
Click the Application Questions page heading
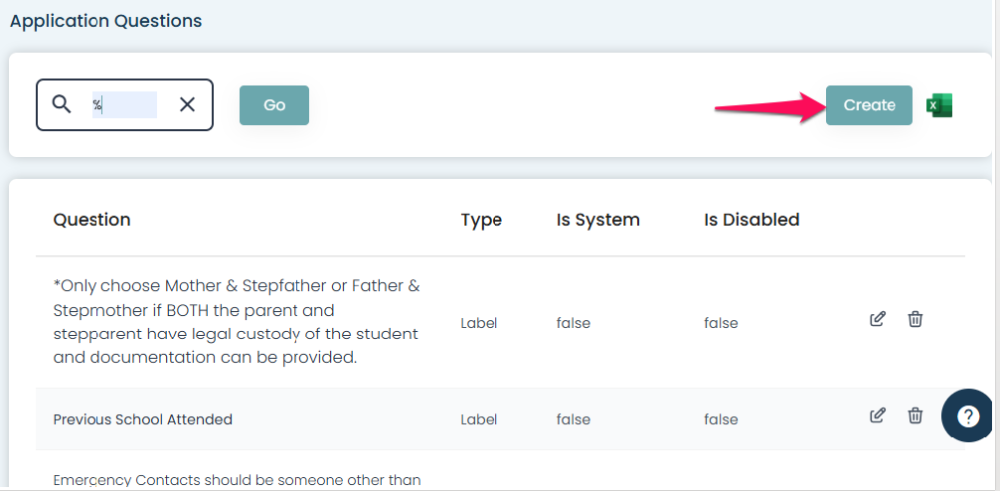pos(105,21)
